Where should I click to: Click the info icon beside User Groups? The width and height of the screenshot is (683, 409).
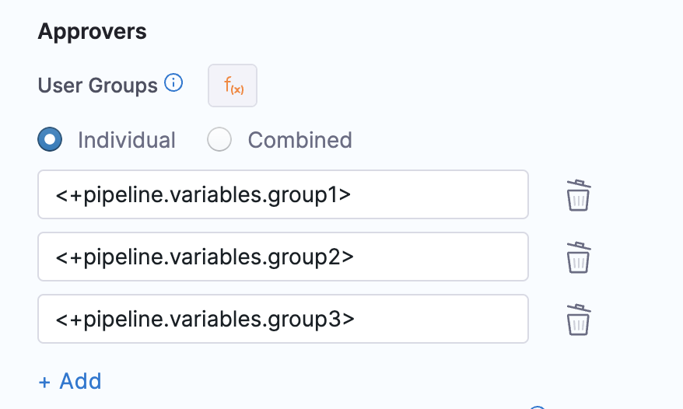(x=174, y=83)
